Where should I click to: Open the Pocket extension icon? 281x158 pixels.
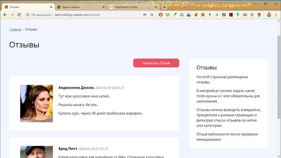[168, 14]
